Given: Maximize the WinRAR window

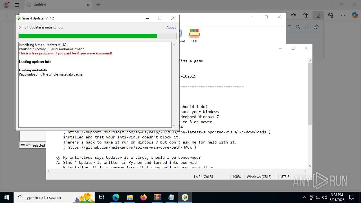Looking at the screenshot, I should [x=266, y=17].
